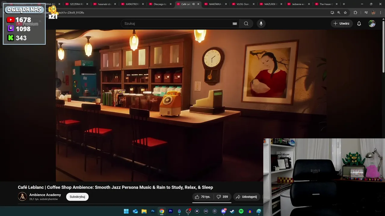Switch to the MAKÓWKA tab
This screenshot has width=385, height=216.
point(215,4)
